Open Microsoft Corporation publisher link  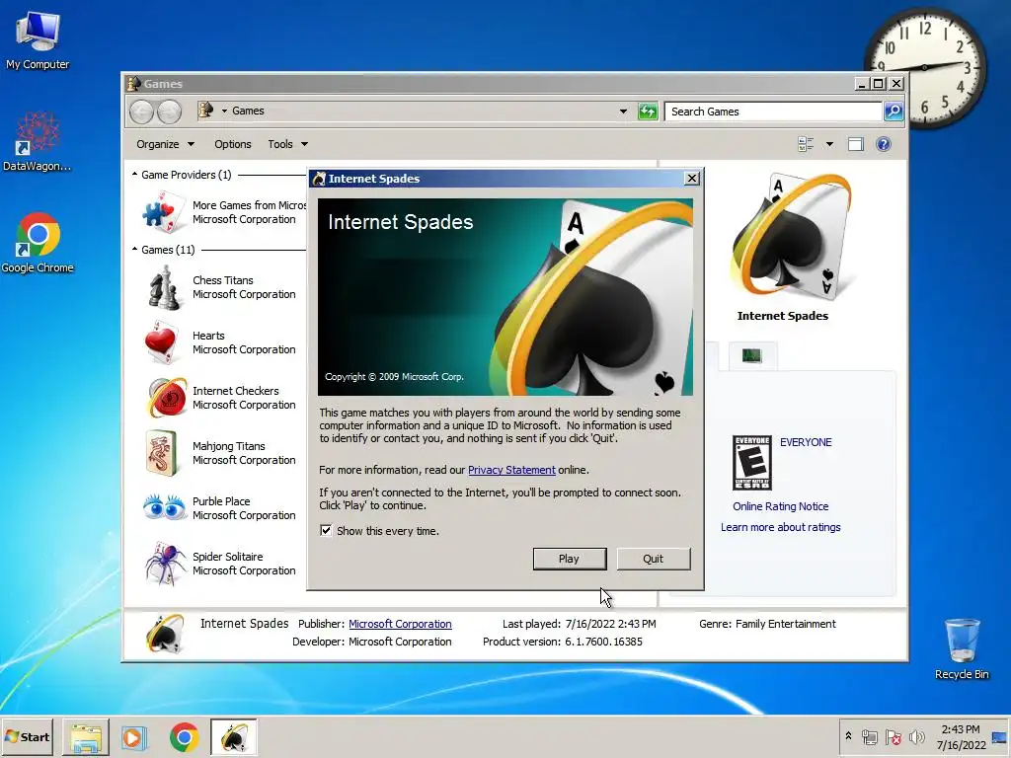[x=400, y=624]
